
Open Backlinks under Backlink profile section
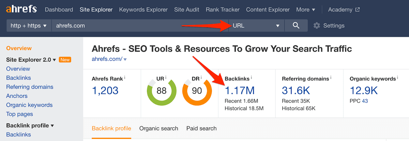tap(18, 135)
